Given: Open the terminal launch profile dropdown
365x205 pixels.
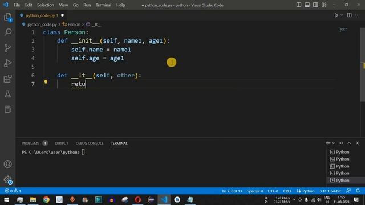Looking at the screenshot, I should (333, 143).
